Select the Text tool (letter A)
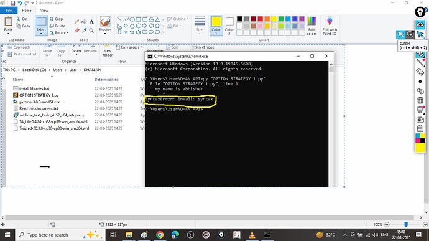 [91, 22]
